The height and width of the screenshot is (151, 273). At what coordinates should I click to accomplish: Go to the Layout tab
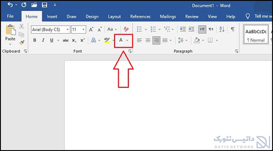click(x=114, y=16)
